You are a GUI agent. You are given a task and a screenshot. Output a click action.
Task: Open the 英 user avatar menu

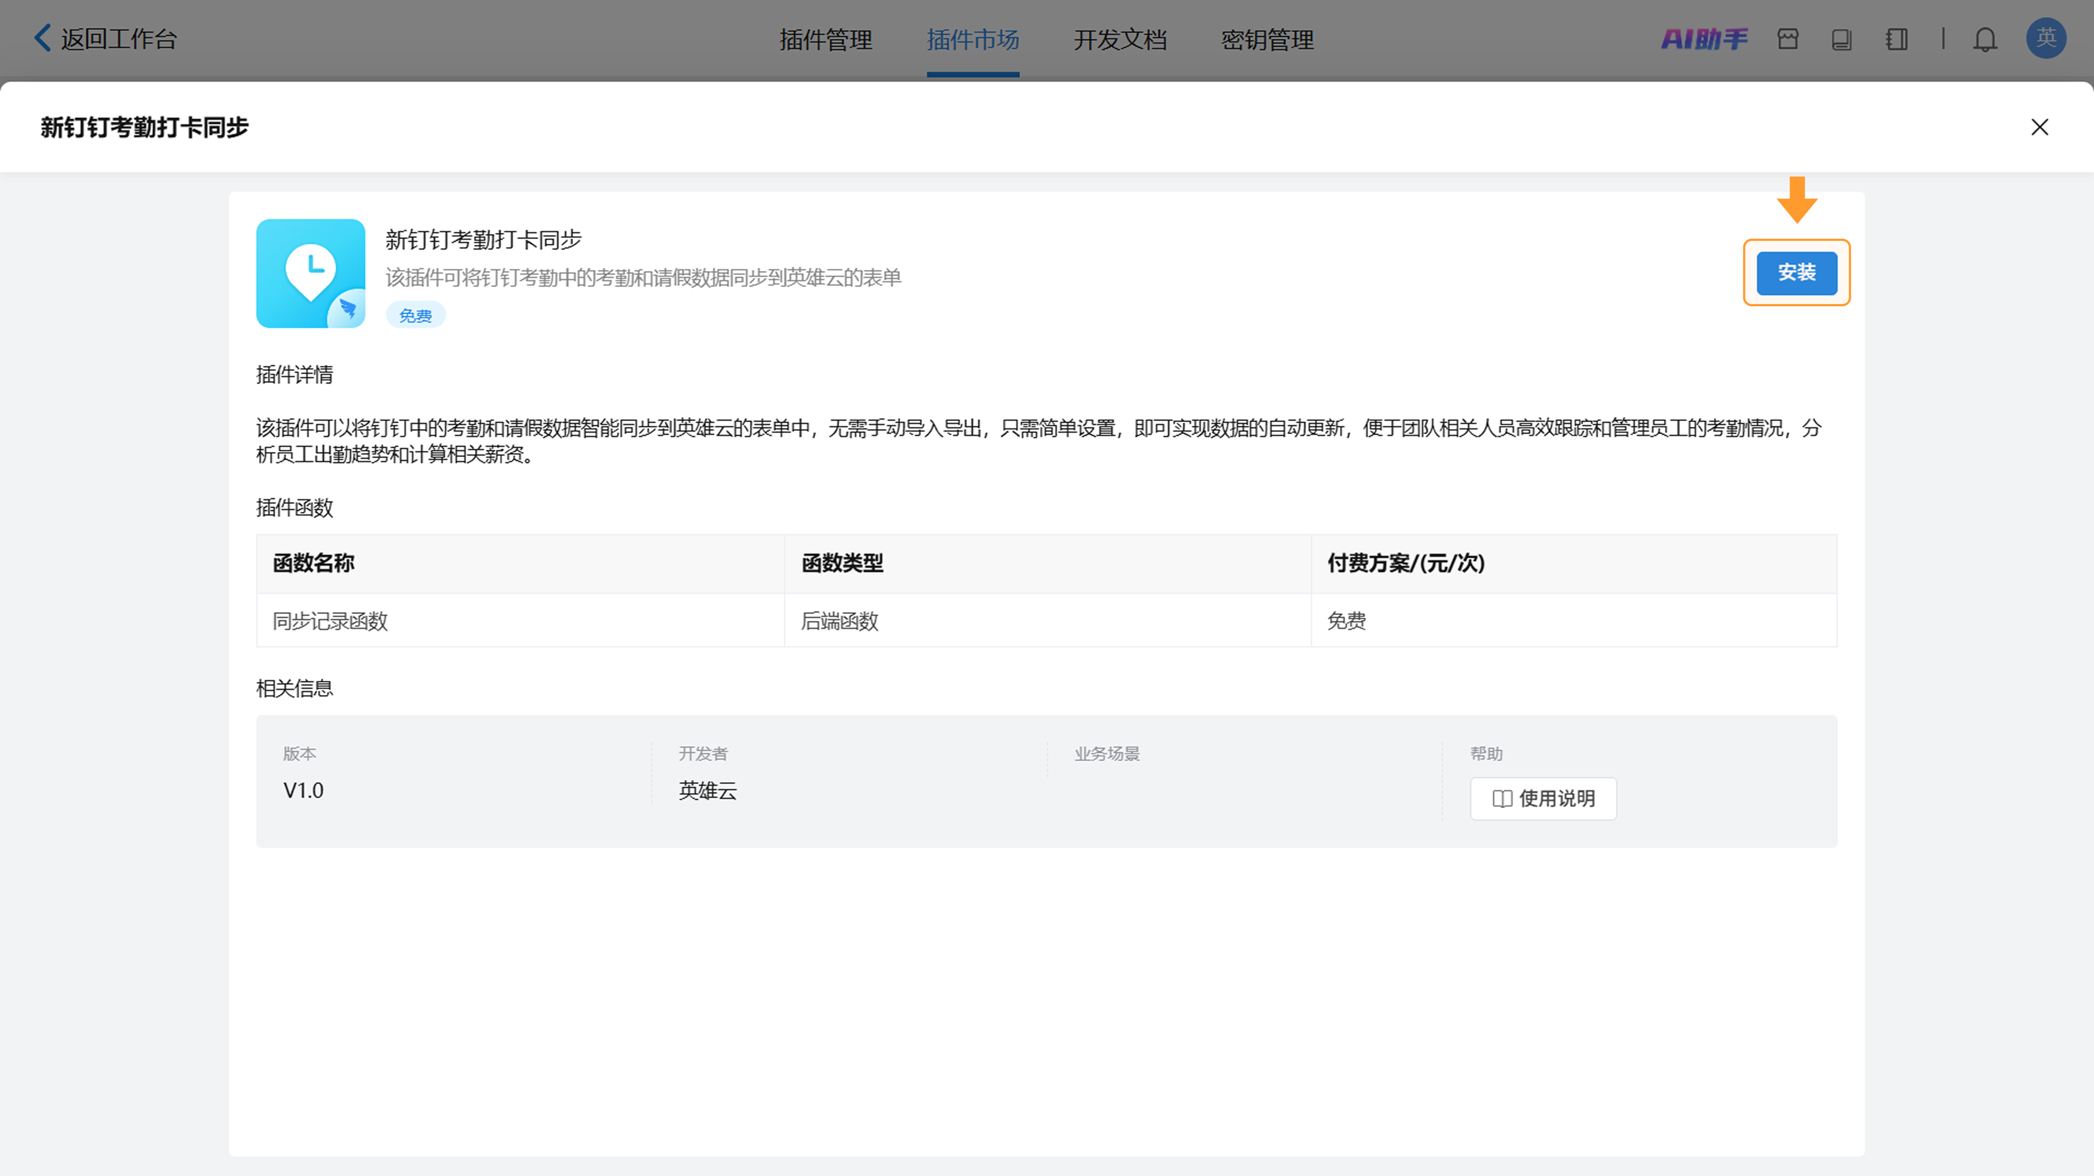pos(2046,38)
